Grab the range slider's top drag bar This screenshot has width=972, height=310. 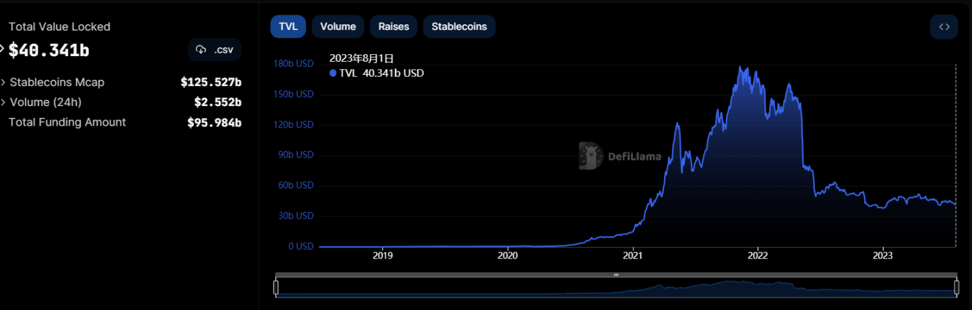pyautogui.click(x=615, y=275)
